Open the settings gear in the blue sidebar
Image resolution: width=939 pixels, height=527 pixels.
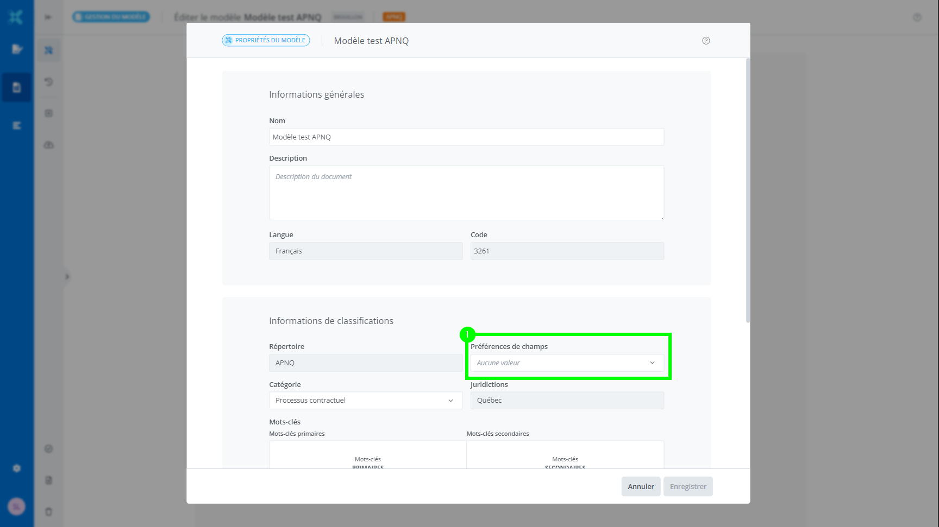[x=17, y=468]
